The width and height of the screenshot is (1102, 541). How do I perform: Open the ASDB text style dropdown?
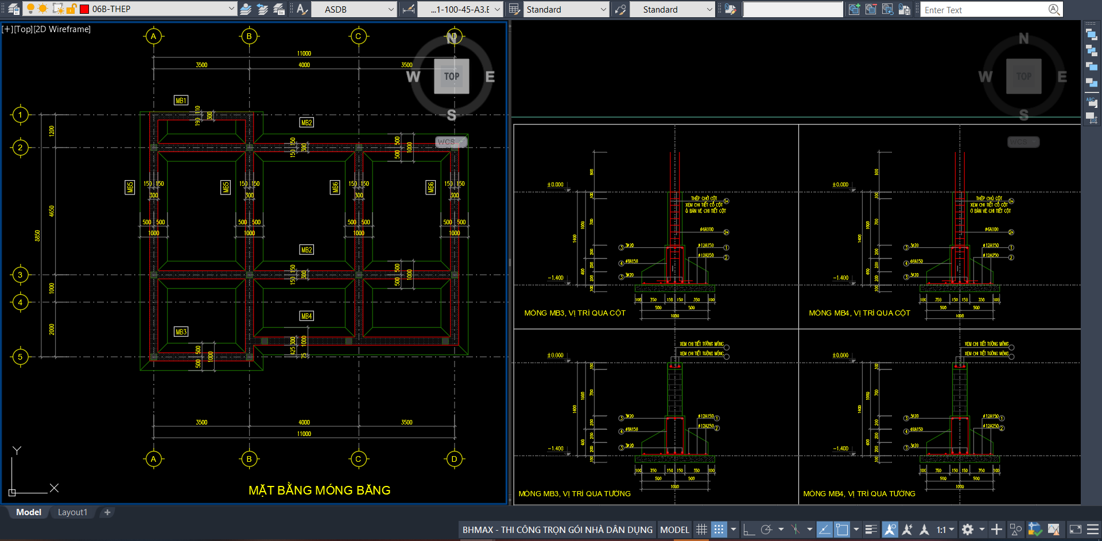(x=391, y=9)
